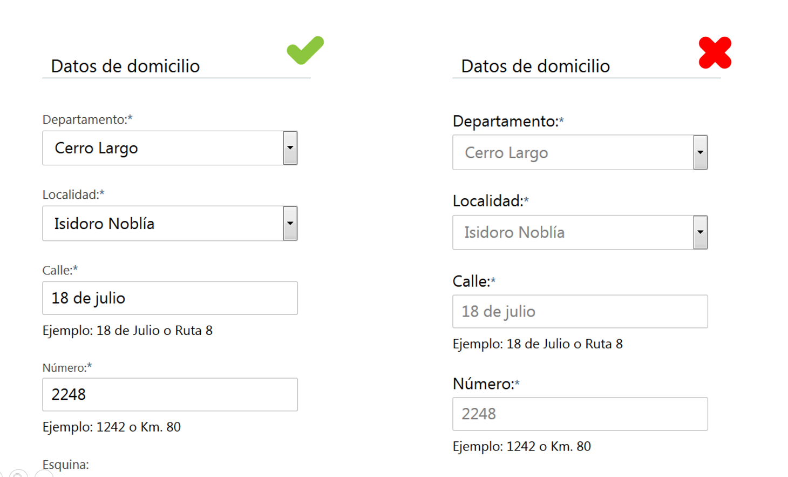The image size is (788, 477).
Task: Click the dropdown arrow next to Cerro Largo
Action: (x=290, y=147)
